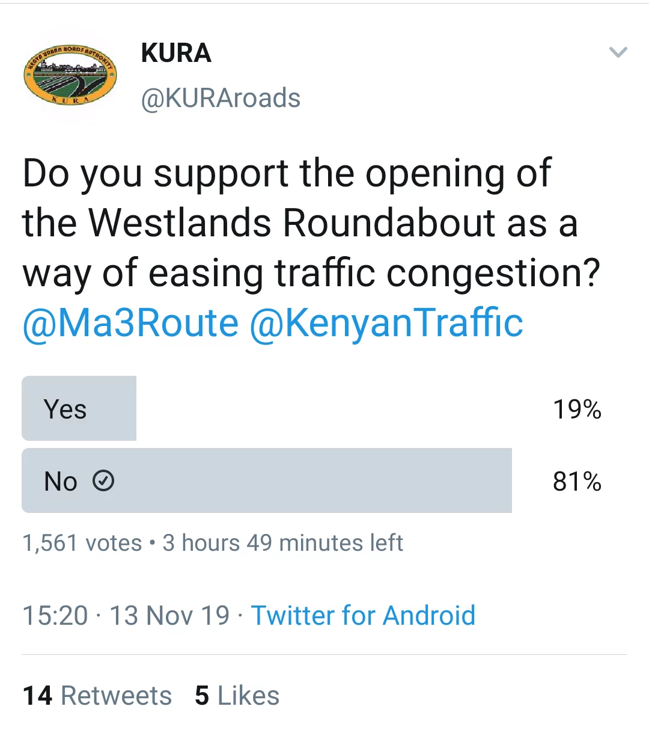Open the tweet options chevron menu

pyautogui.click(x=618, y=52)
